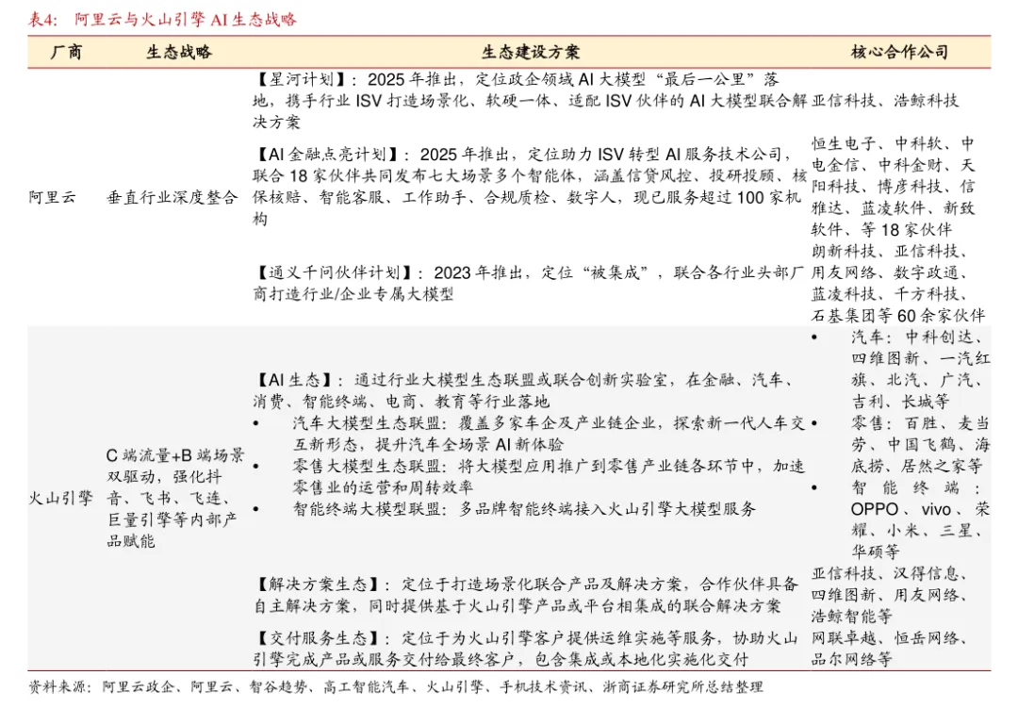
Task: Click the 亚信科技、汉得信息 partner list
Action: click(x=890, y=594)
